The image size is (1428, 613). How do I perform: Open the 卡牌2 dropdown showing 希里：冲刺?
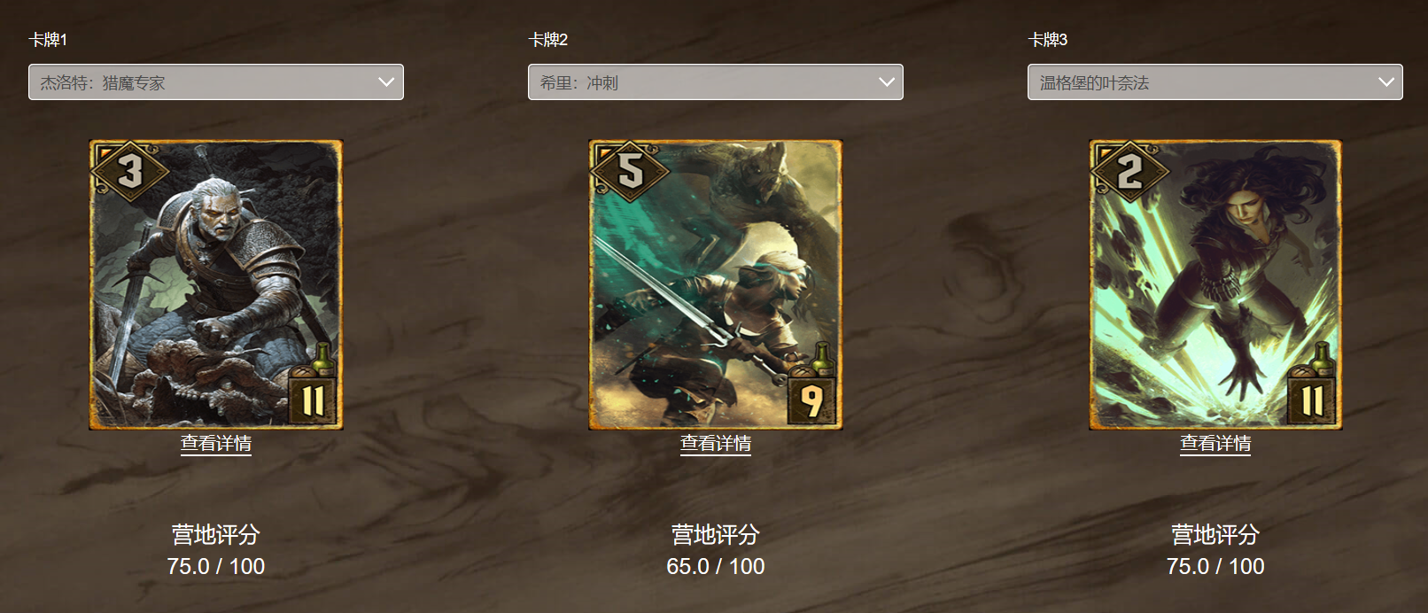(x=716, y=82)
